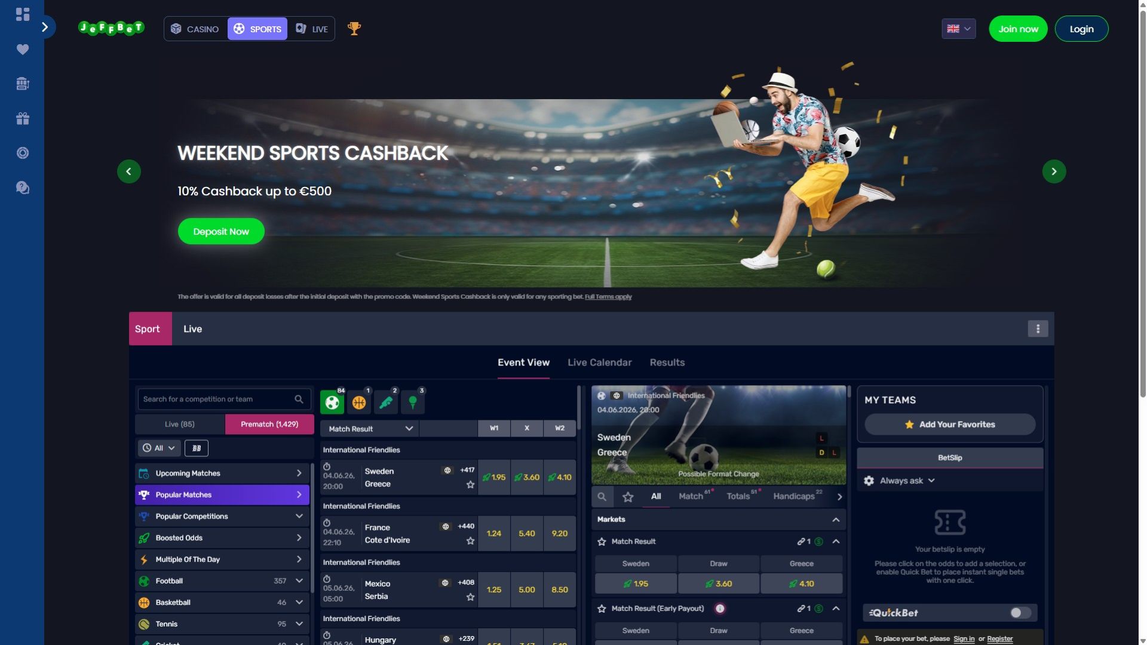
Task: Switch to Live Calendar view
Action: (599, 363)
